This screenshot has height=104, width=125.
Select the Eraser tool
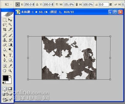pos(5,45)
